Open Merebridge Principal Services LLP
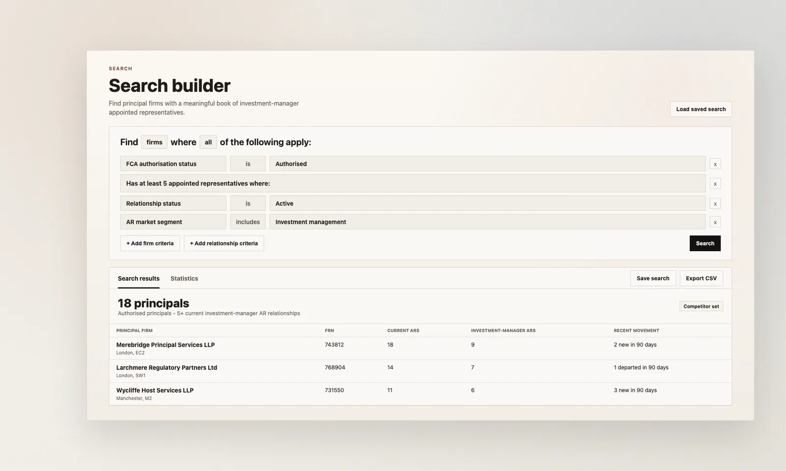 tap(166, 345)
